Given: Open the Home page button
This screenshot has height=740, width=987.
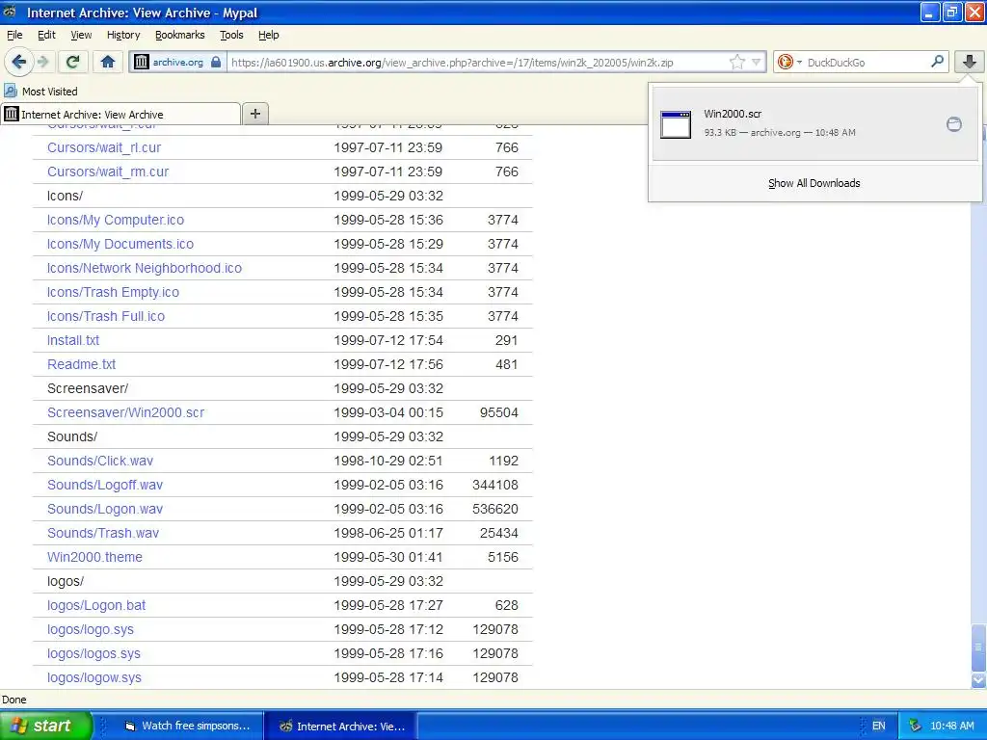Looking at the screenshot, I should 108,62.
